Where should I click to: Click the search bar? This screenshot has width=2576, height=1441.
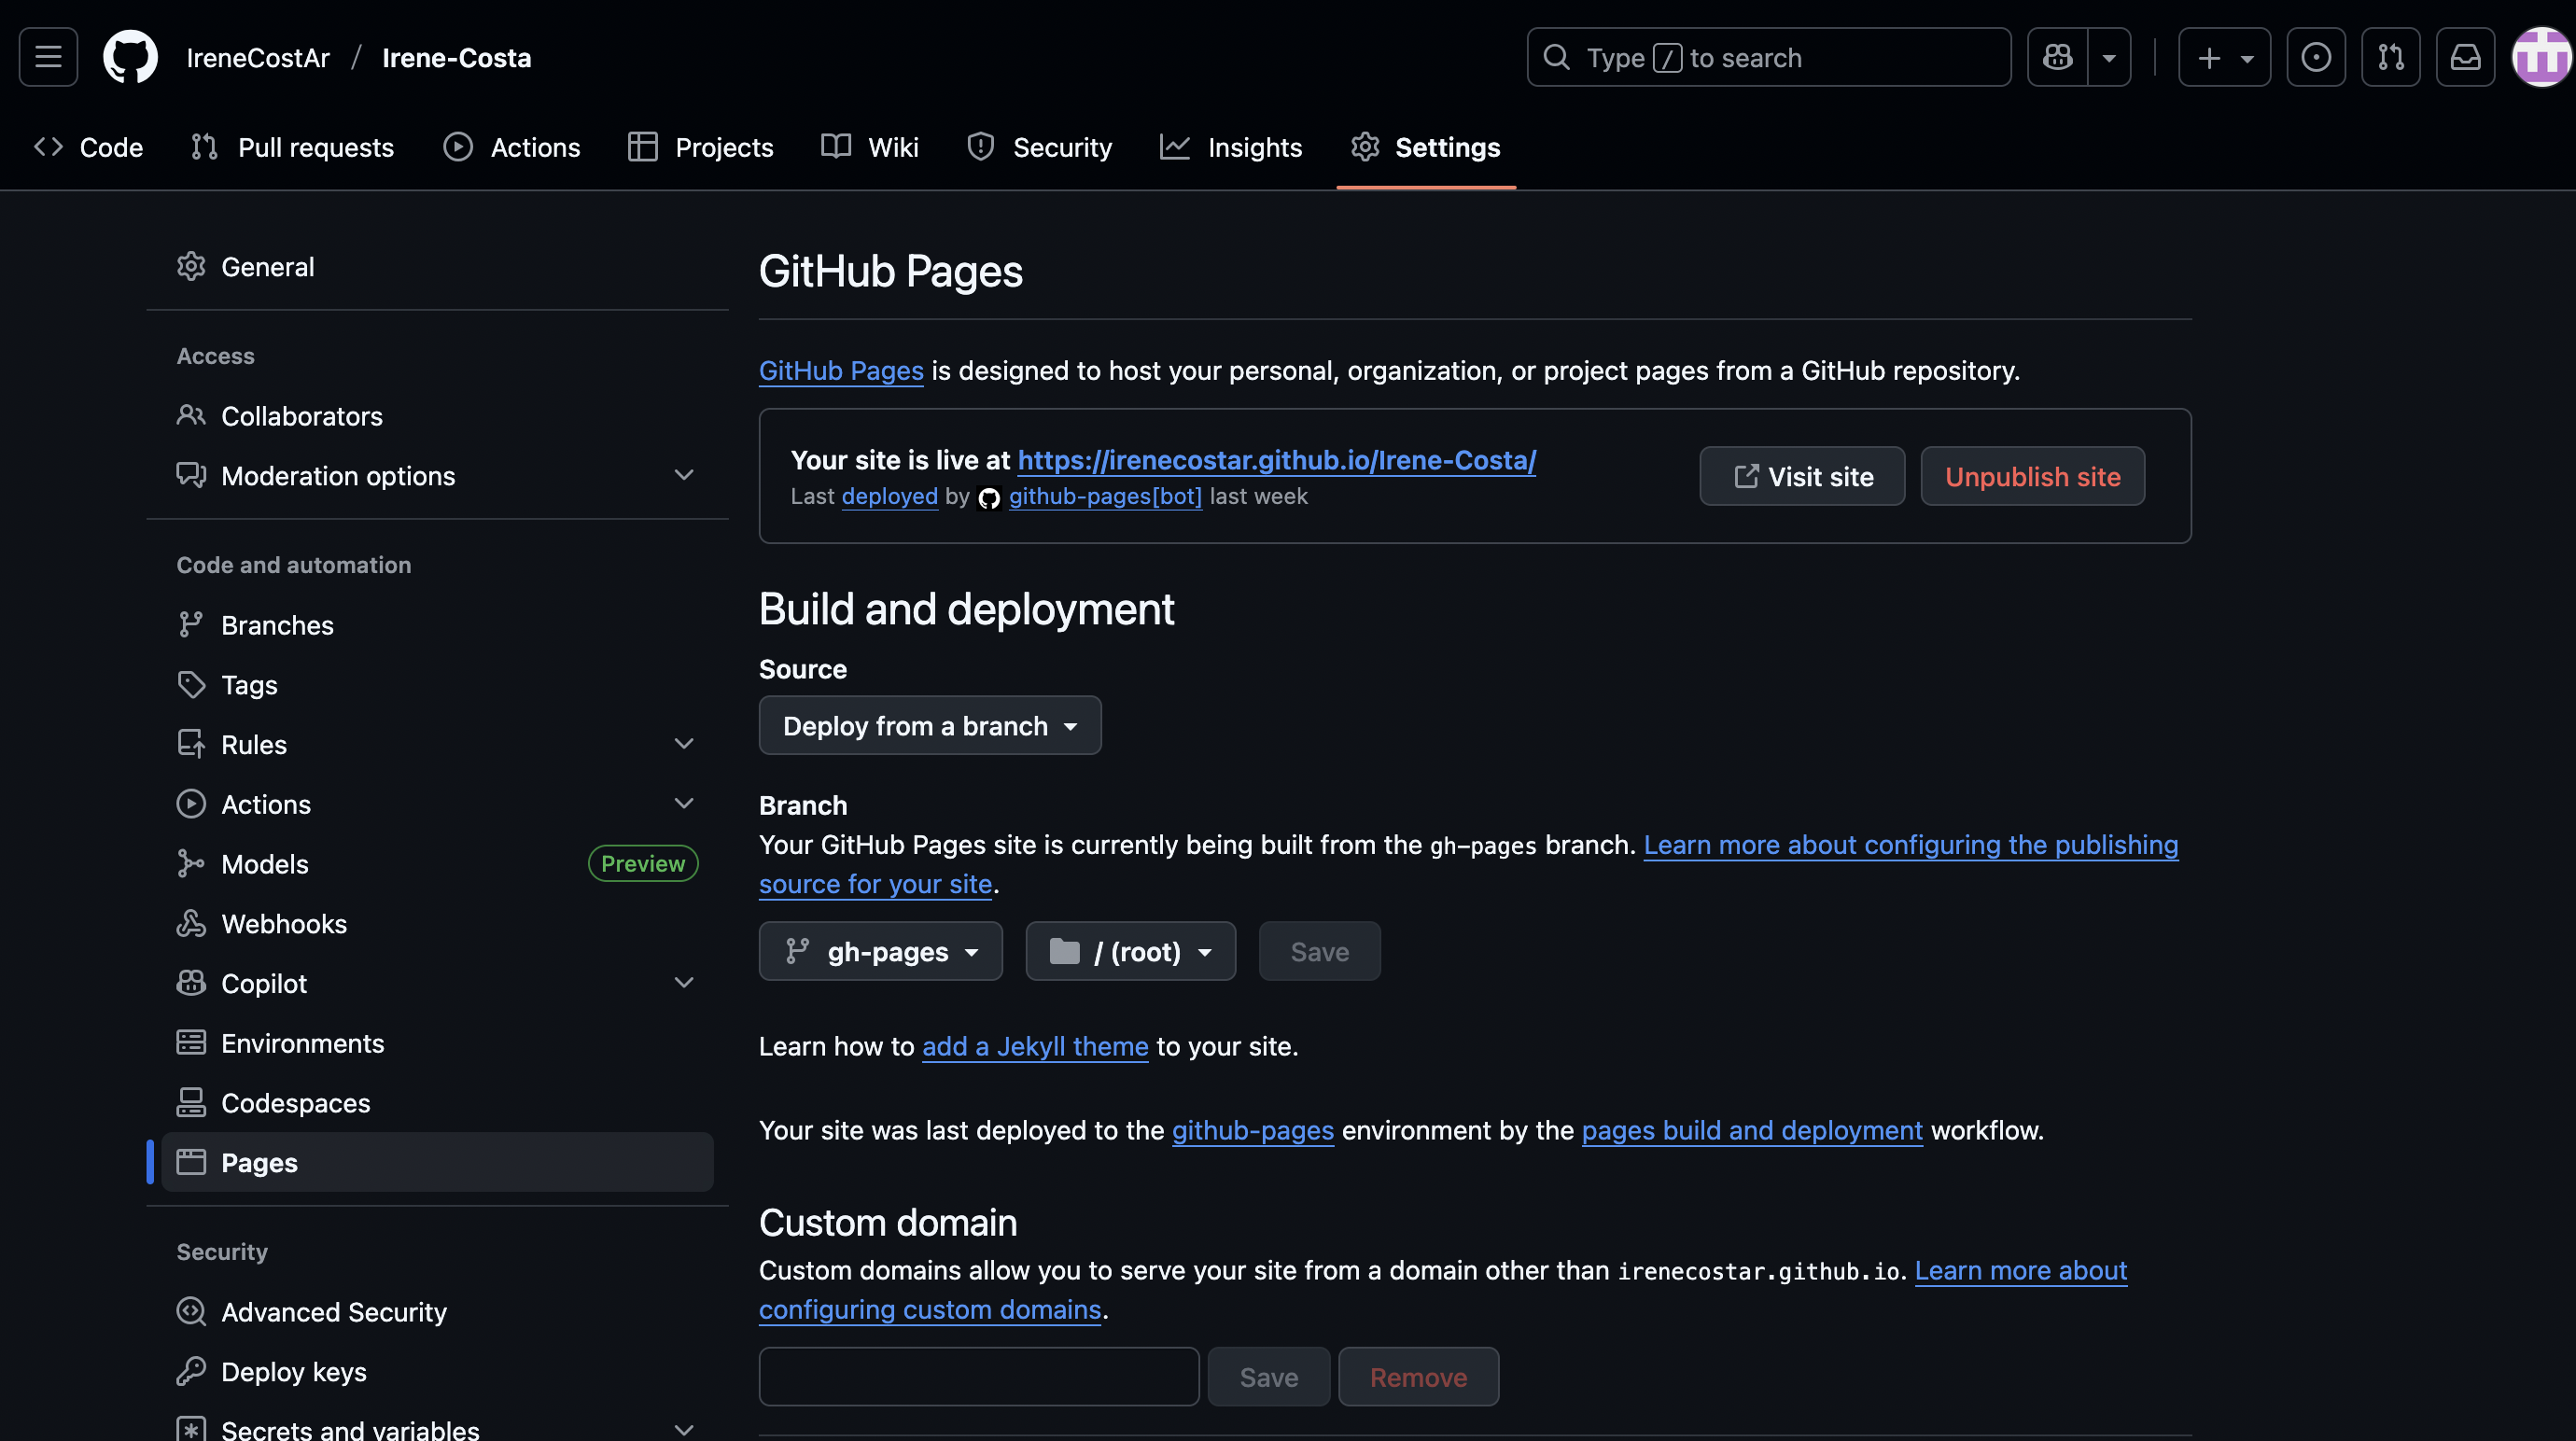click(1769, 57)
